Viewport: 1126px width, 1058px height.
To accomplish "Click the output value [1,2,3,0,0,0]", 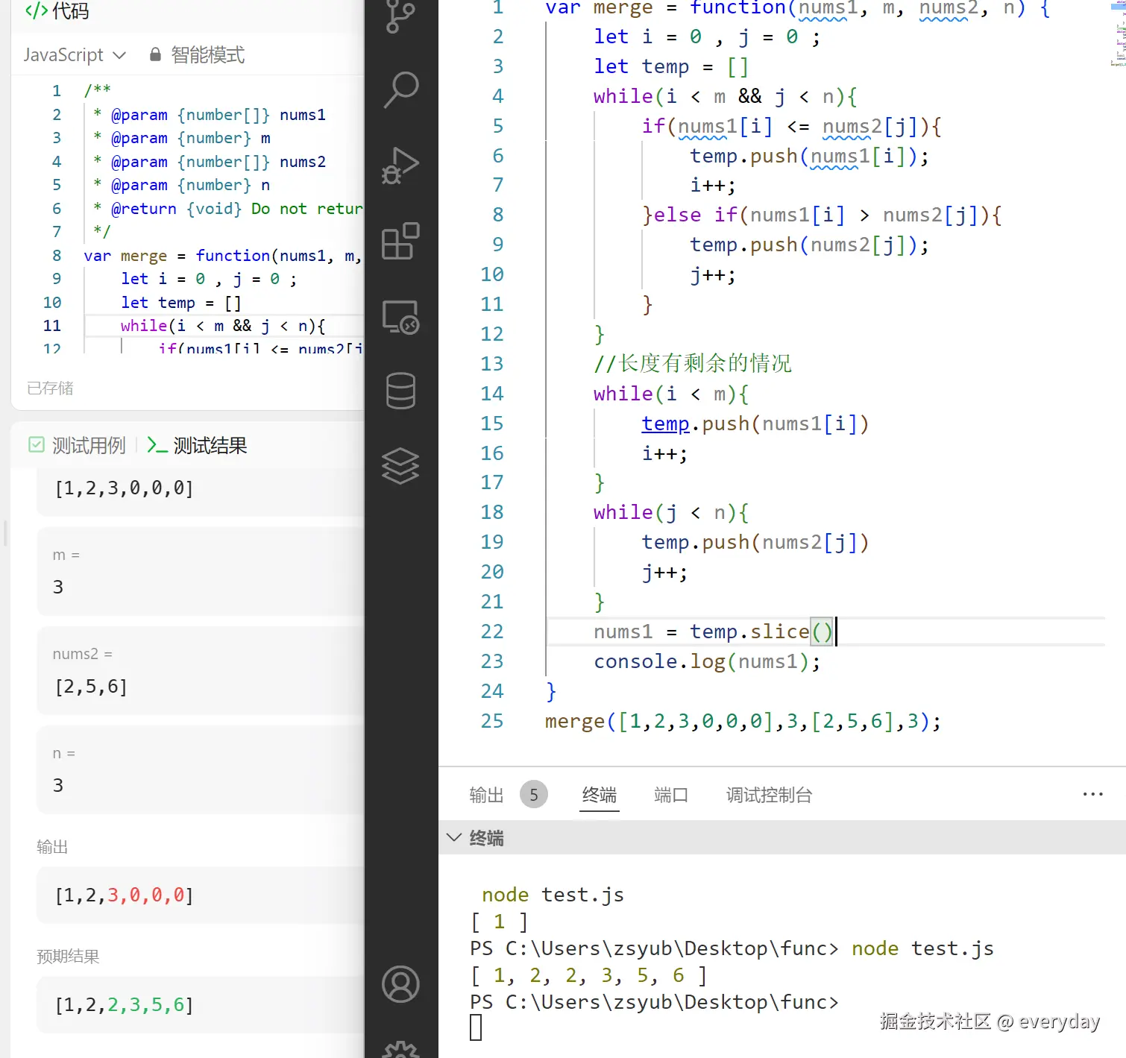I will coord(124,895).
